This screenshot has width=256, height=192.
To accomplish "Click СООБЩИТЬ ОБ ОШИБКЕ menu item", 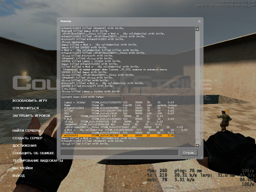I will tap(33, 153).
